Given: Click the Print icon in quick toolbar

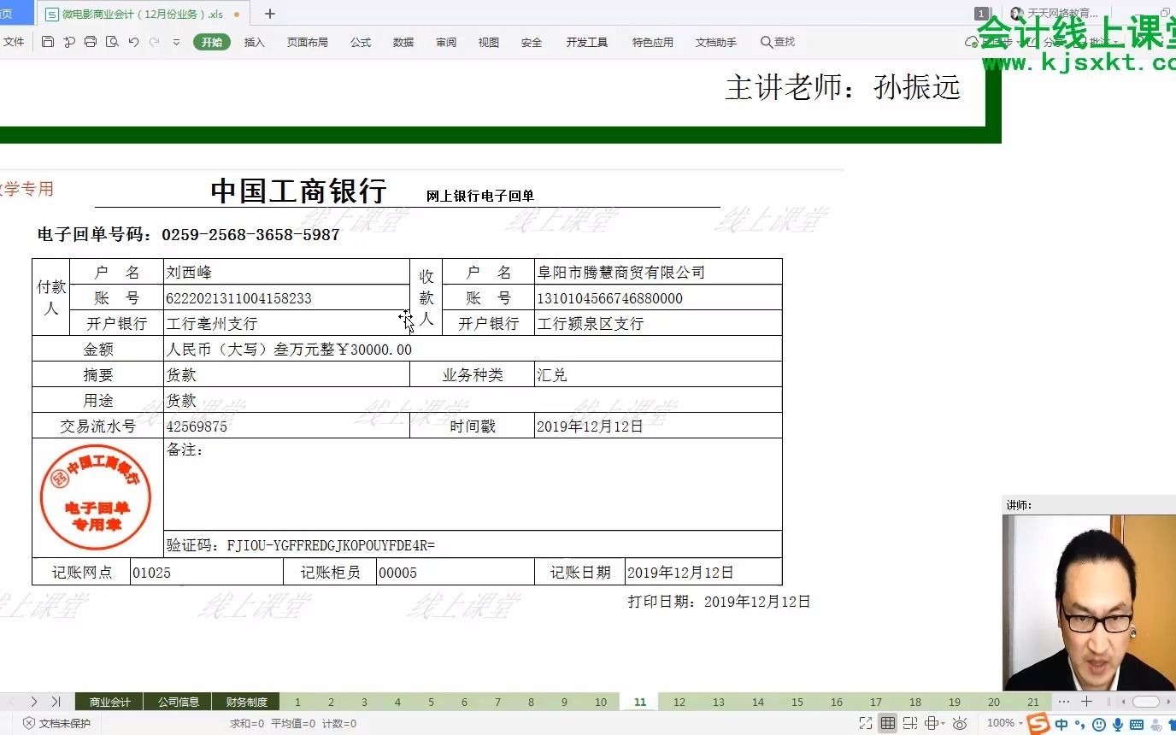Looking at the screenshot, I should [x=91, y=42].
